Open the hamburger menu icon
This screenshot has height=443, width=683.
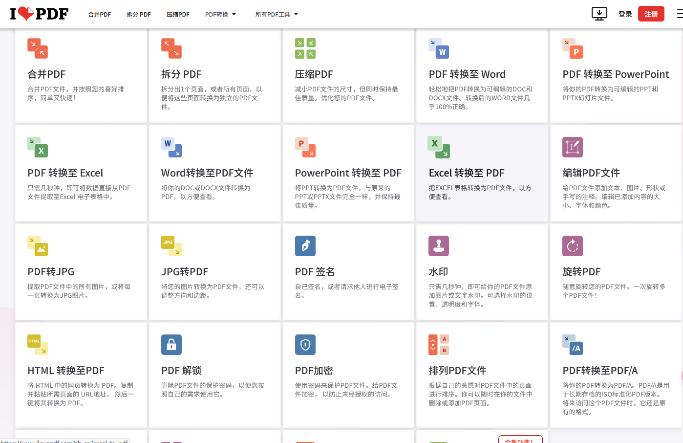click(x=680, y=14)
